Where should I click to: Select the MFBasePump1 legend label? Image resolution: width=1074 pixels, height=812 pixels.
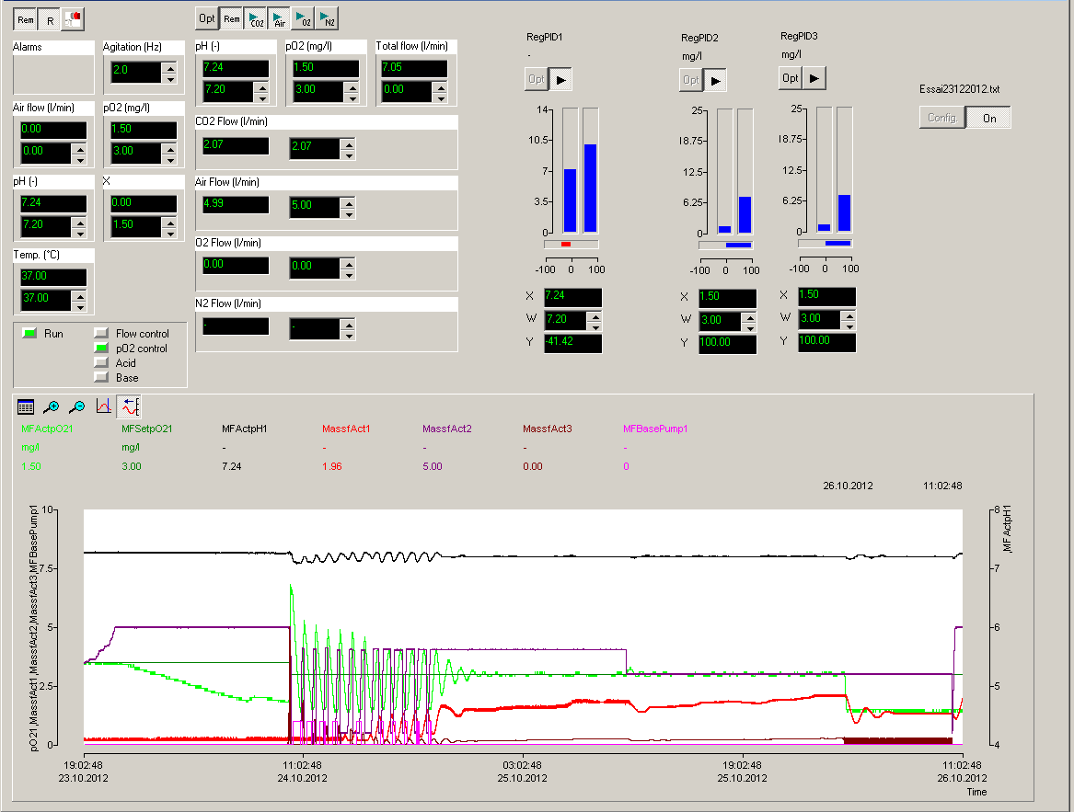[x=655, y=429]
